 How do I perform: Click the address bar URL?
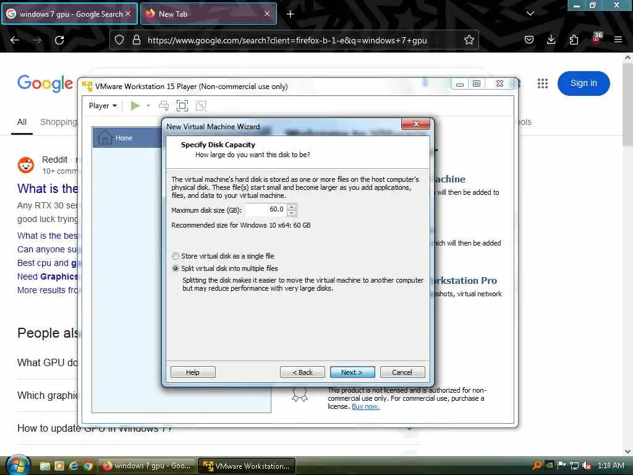[x=287, y=40]
